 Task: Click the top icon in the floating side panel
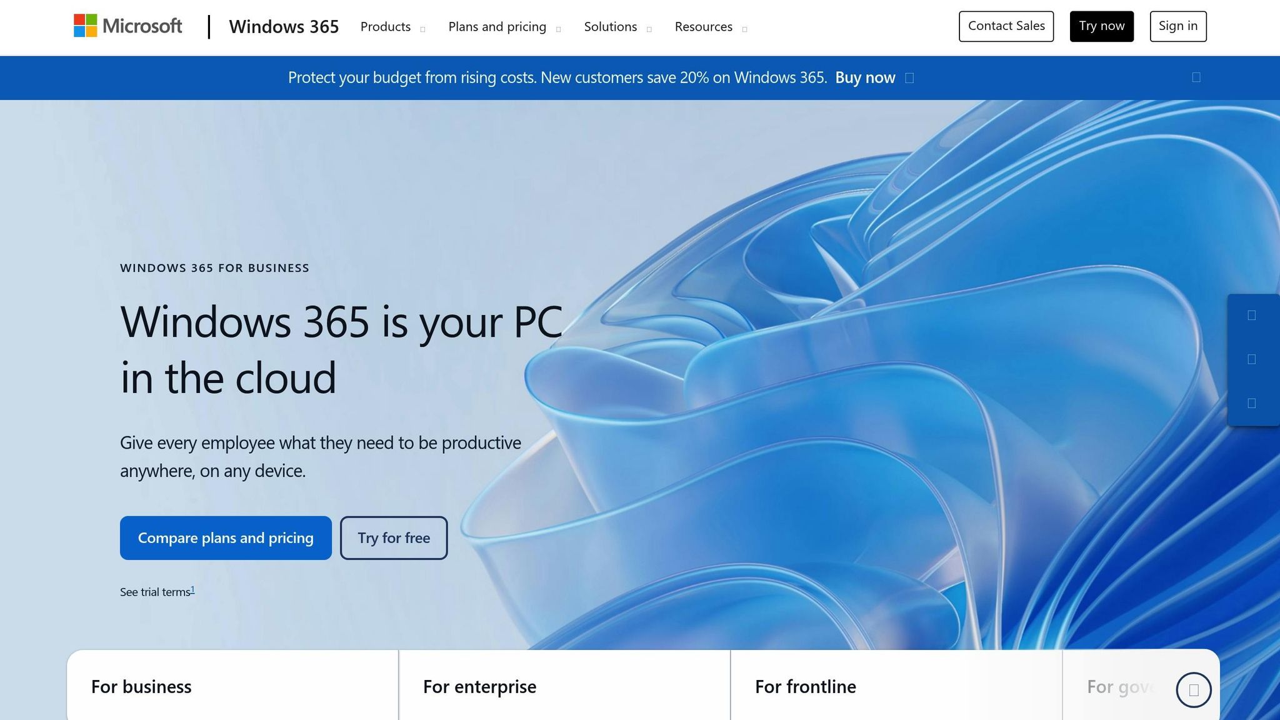1251,315
